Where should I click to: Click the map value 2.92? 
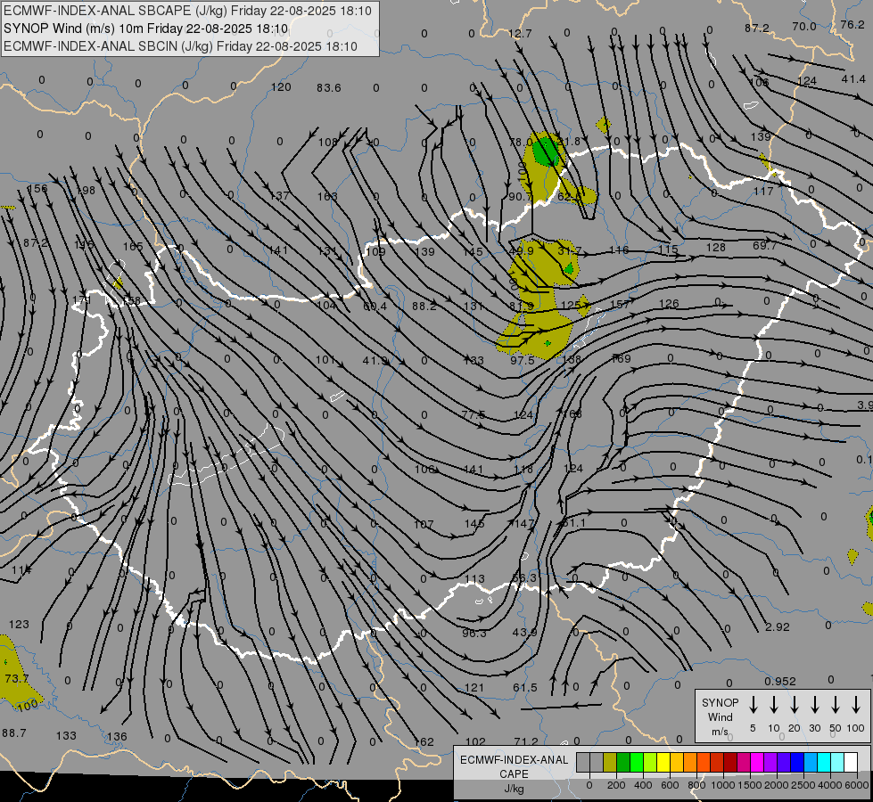pos(778,626)
